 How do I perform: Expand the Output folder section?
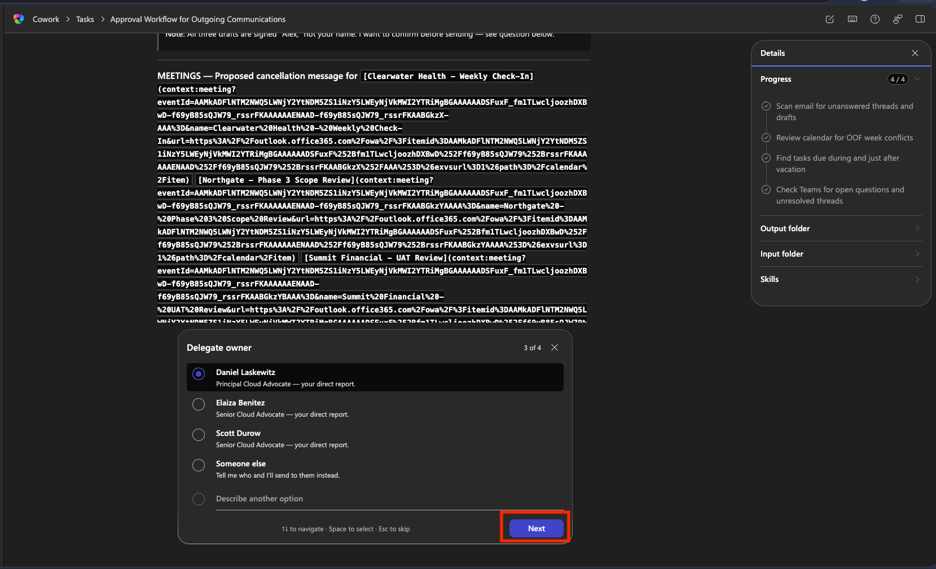tap(841, 228)
